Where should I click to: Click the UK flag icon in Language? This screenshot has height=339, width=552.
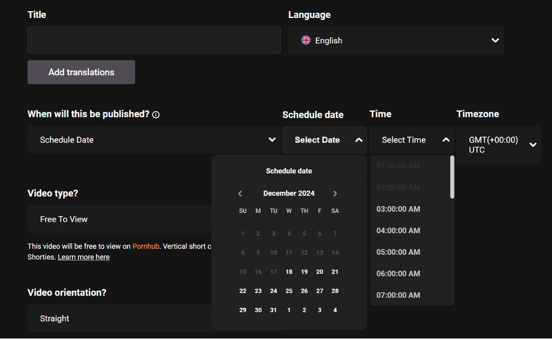click(306, 40)
